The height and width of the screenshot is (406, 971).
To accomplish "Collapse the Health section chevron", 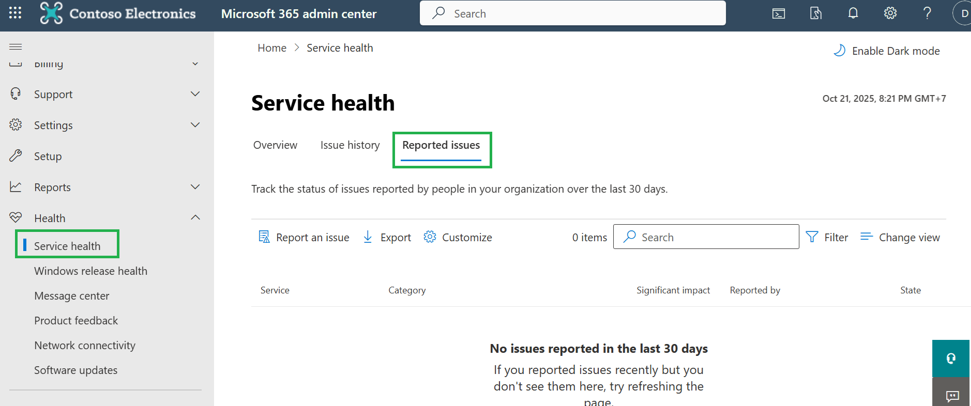I will 195,217.
